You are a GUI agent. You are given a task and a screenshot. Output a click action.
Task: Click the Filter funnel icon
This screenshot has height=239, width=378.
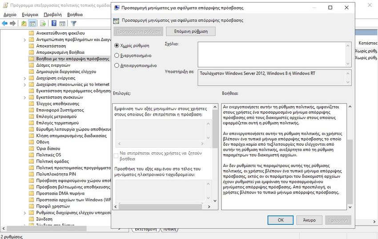click(74, 24)
